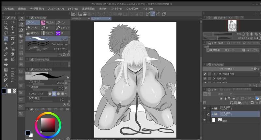Select マーカー sub tool group

pos(33,28)
